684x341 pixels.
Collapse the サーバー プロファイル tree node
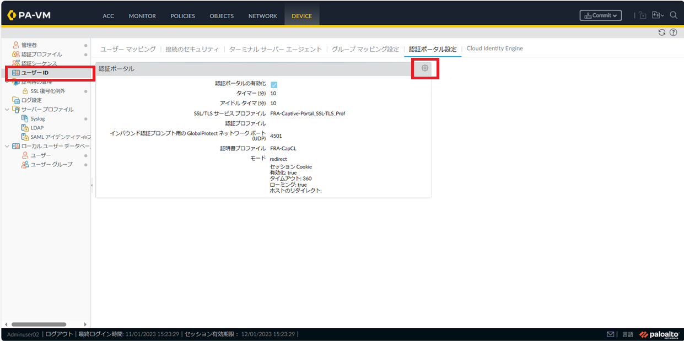click(7, 110)
